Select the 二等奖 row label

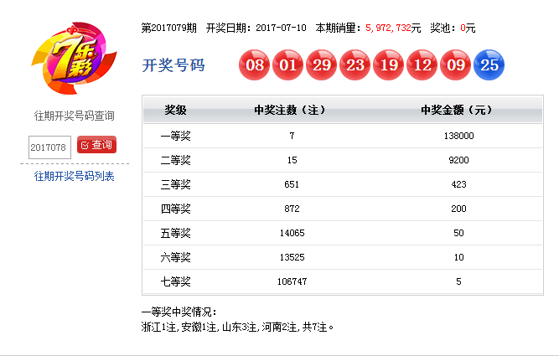(175, 160)
